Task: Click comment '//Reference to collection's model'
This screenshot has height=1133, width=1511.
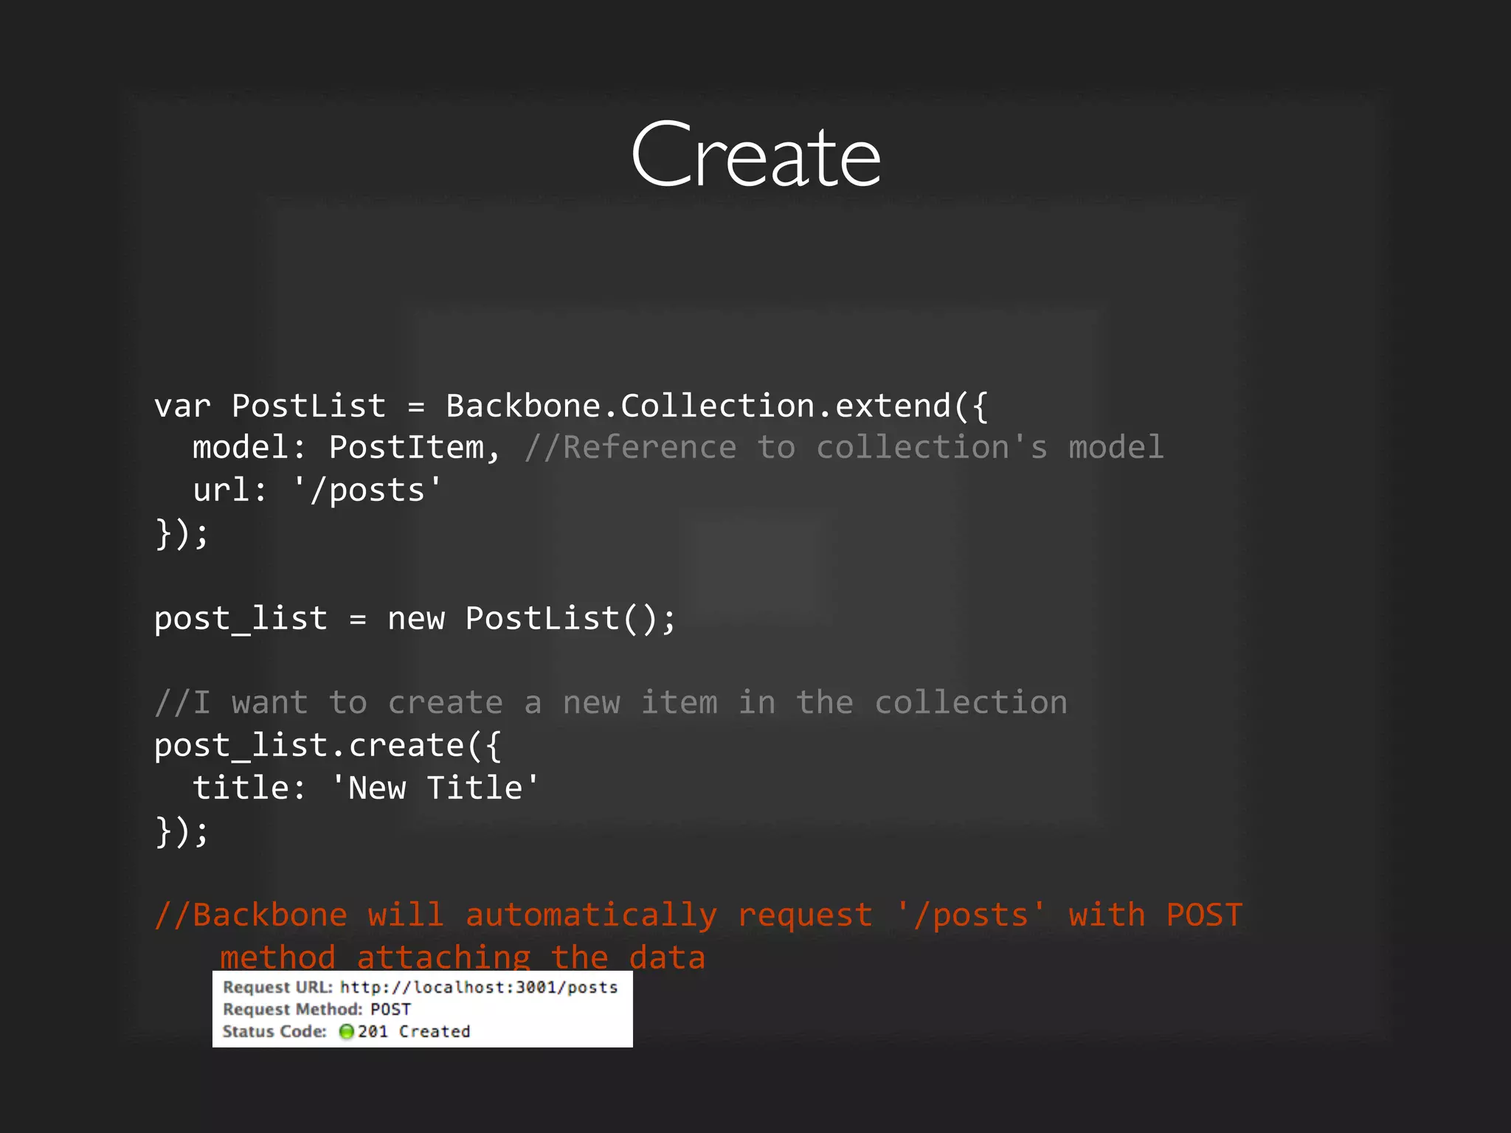Action: (x=844, y=448)
